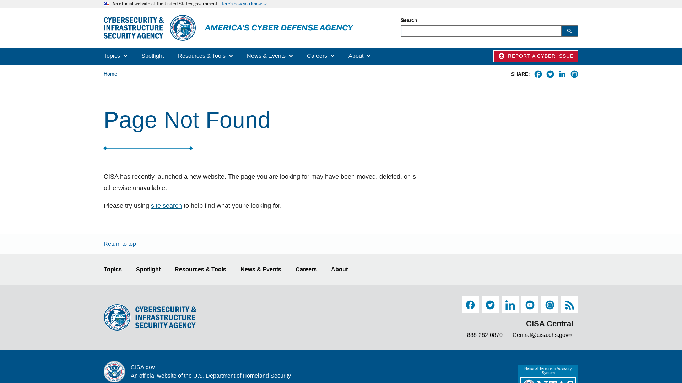Open Resources & Tools footer link
The width and height of the screenshot is (682, 383).
[200, 270]
